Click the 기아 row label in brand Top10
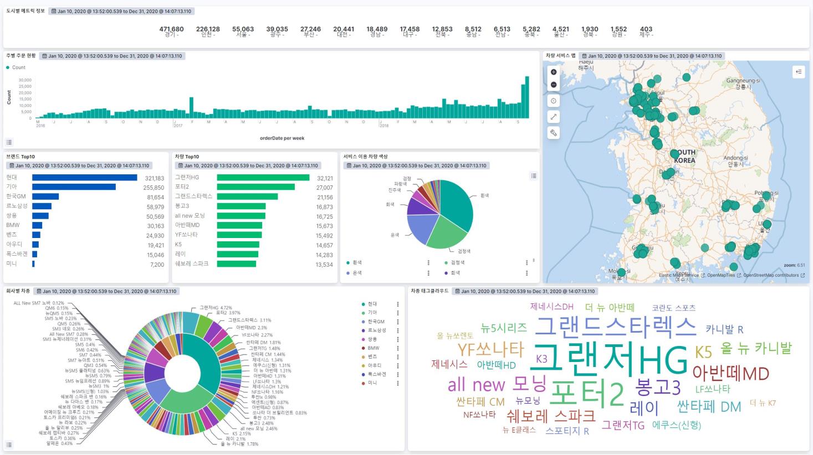 pos(12,187)
